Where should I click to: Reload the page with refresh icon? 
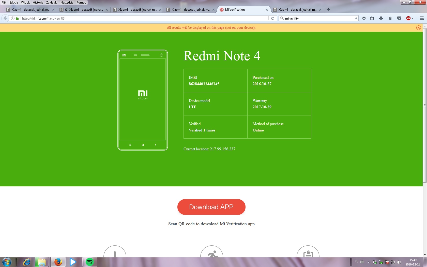(272, 18)
